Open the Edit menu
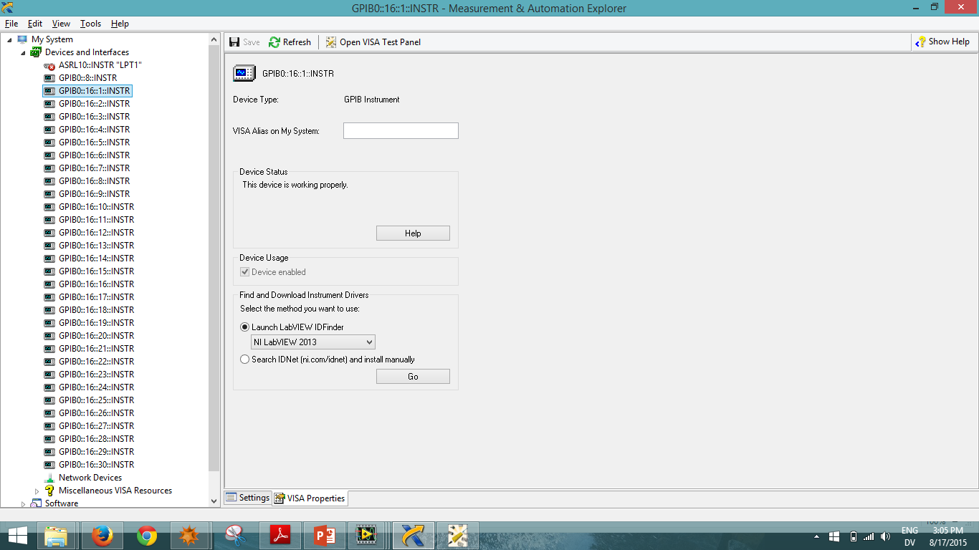The width and height of the screenshot is (979, 550). pyautogui.click(x=35, y=24)
